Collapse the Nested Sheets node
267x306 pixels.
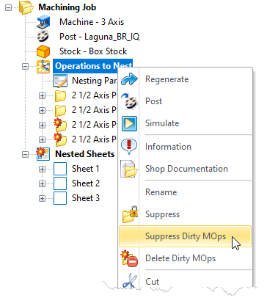point(25,154)
